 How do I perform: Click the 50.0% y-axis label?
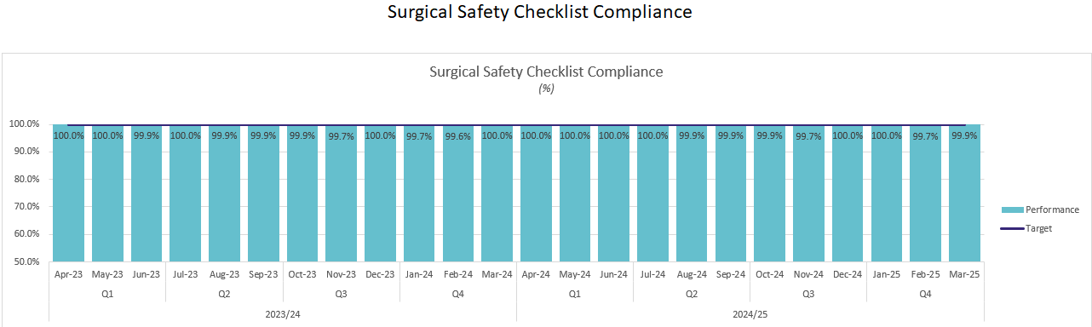tap(26, 261)
